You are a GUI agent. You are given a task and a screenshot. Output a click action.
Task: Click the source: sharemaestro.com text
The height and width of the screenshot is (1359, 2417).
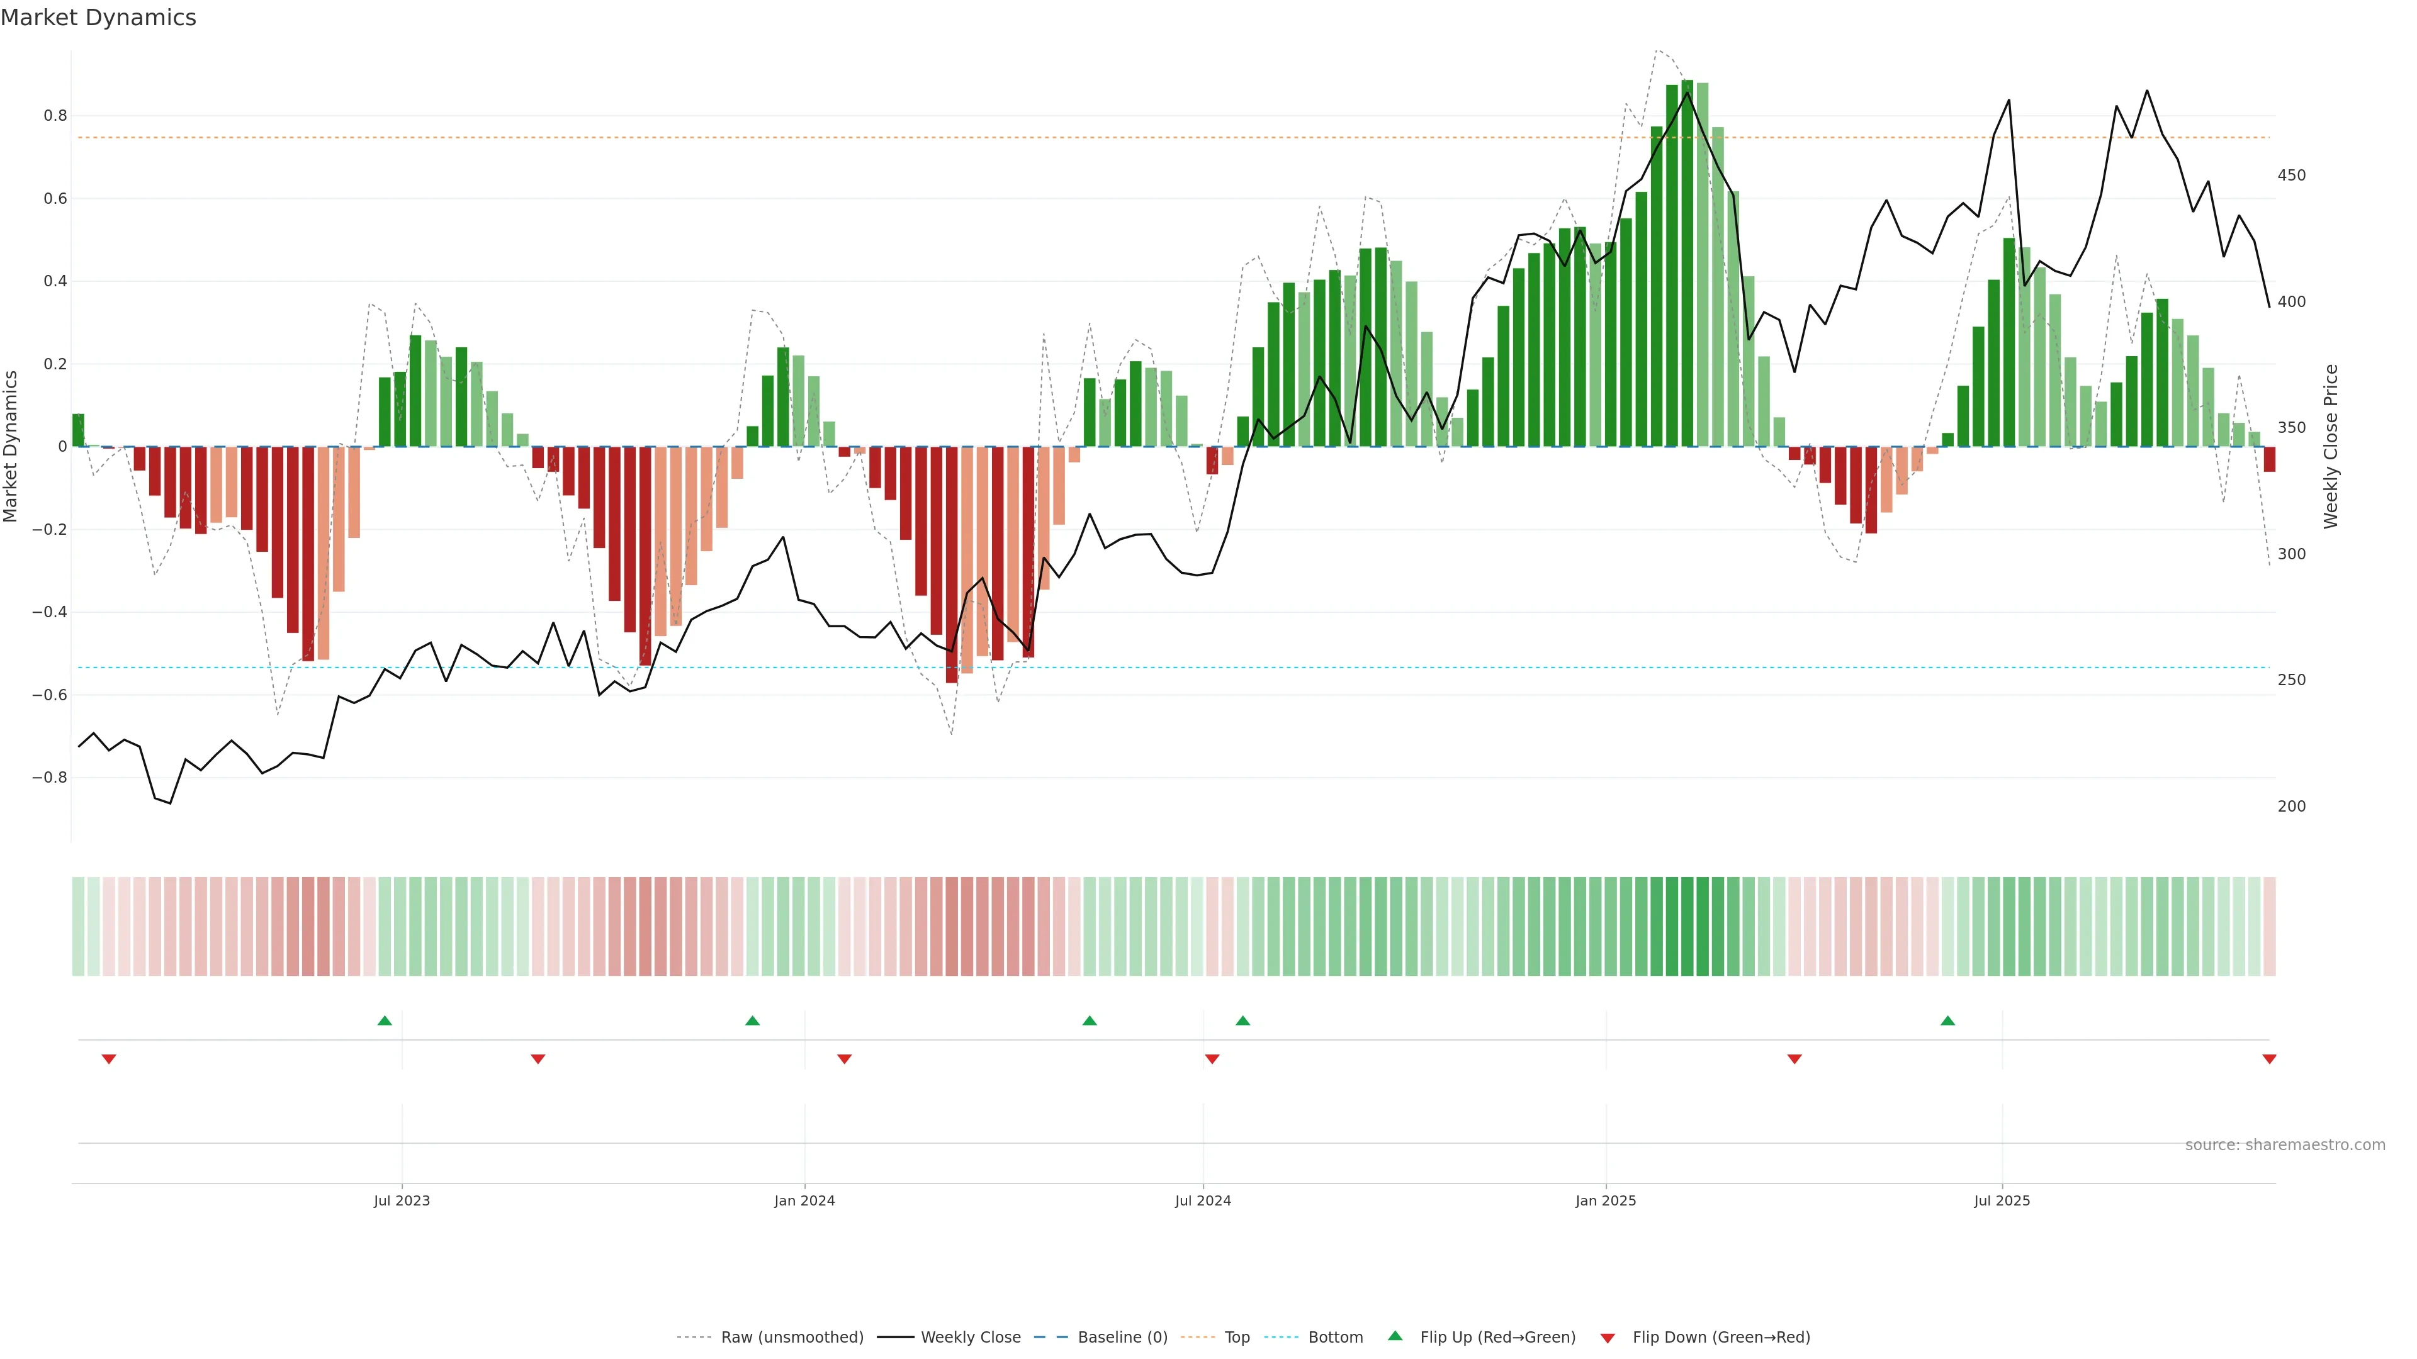(x=2285, y=1145)
